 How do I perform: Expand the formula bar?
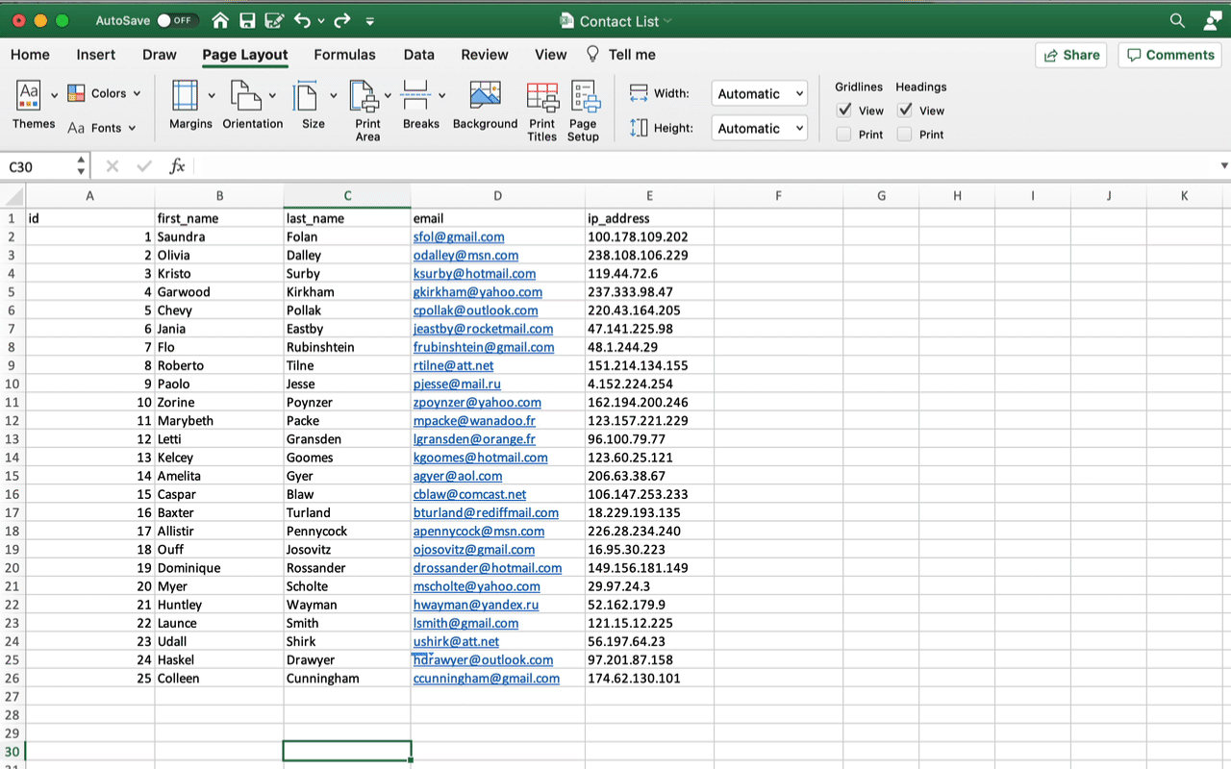1224,166
